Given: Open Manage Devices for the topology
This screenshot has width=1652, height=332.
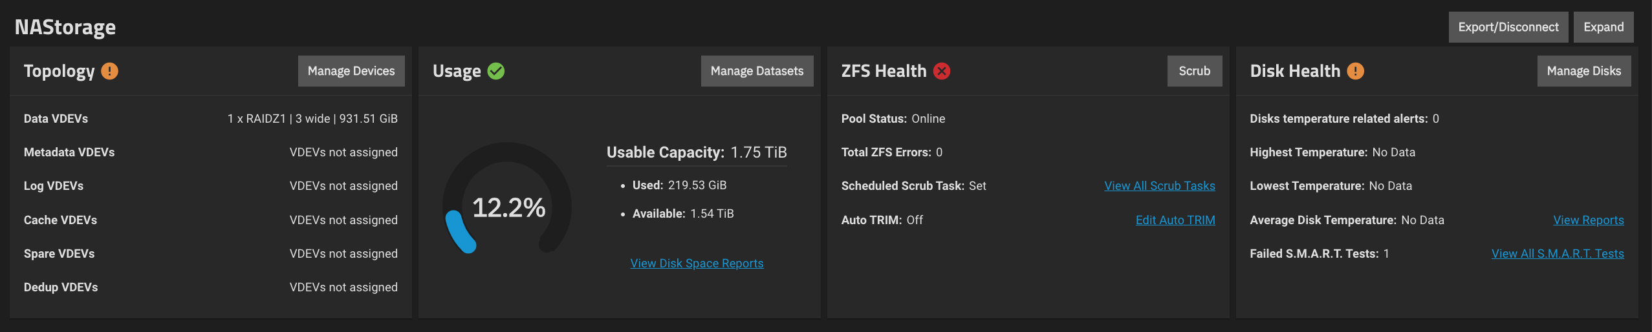Looking at the screenshot, I should [351, 71].
